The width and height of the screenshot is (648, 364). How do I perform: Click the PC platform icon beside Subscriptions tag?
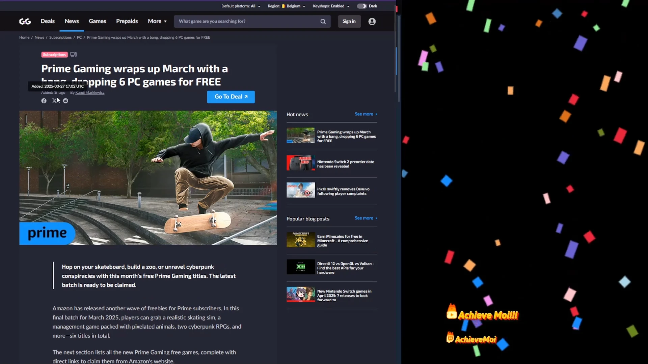tap(73, 55)
